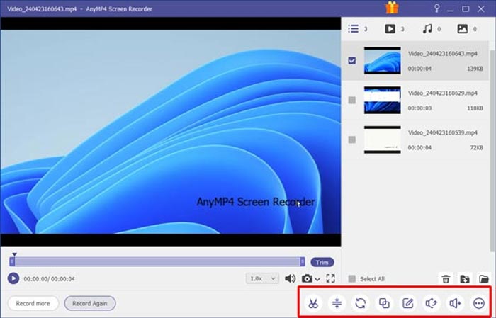Click the Record Again button
Screen dimensions: 496x318
[x=90, y=303]
